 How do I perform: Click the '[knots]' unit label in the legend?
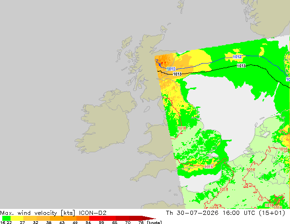pyautogui.click(x=154, y=222)
